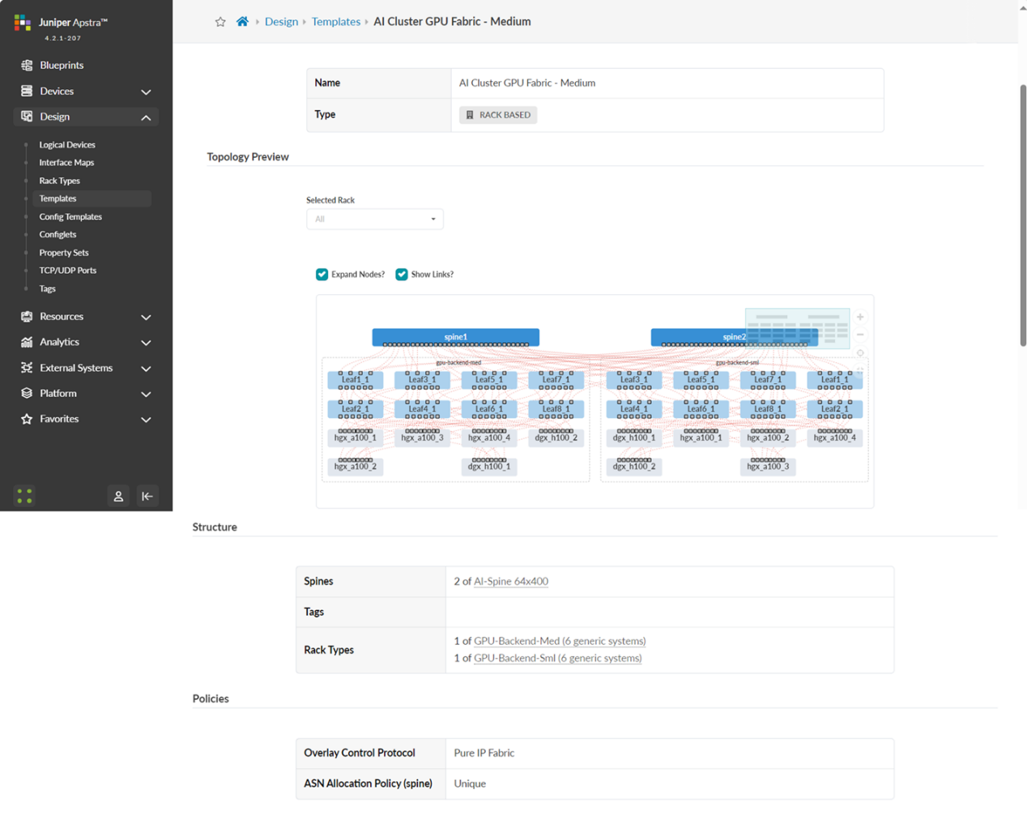Image resolution: width=1027 pixels, height=815 pixels.
Task: Open the GPU-Backend-Med rack type link
Action: [559, 641]
